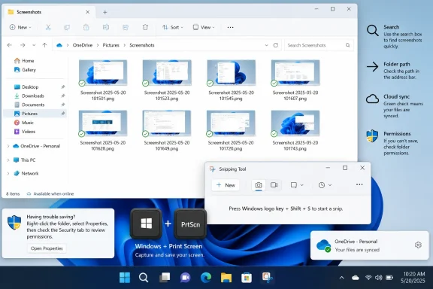This screenshot has height=289, width=433.
Task: Select the Screenshots tab in File Explorer
Action: tap(49, 12)
